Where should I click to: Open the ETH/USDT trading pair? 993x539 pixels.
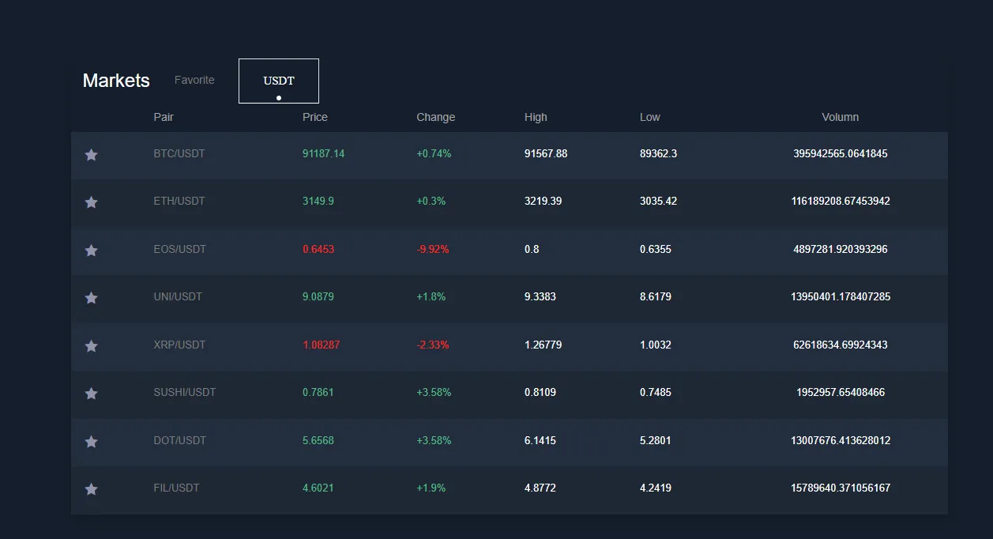pyautogui.click(x=179, y=201)
